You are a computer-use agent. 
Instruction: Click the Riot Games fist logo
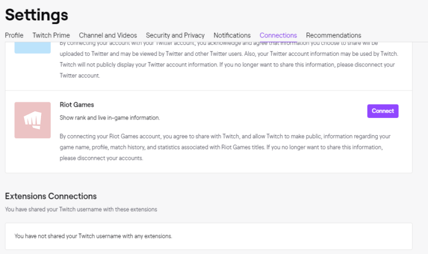33,120
